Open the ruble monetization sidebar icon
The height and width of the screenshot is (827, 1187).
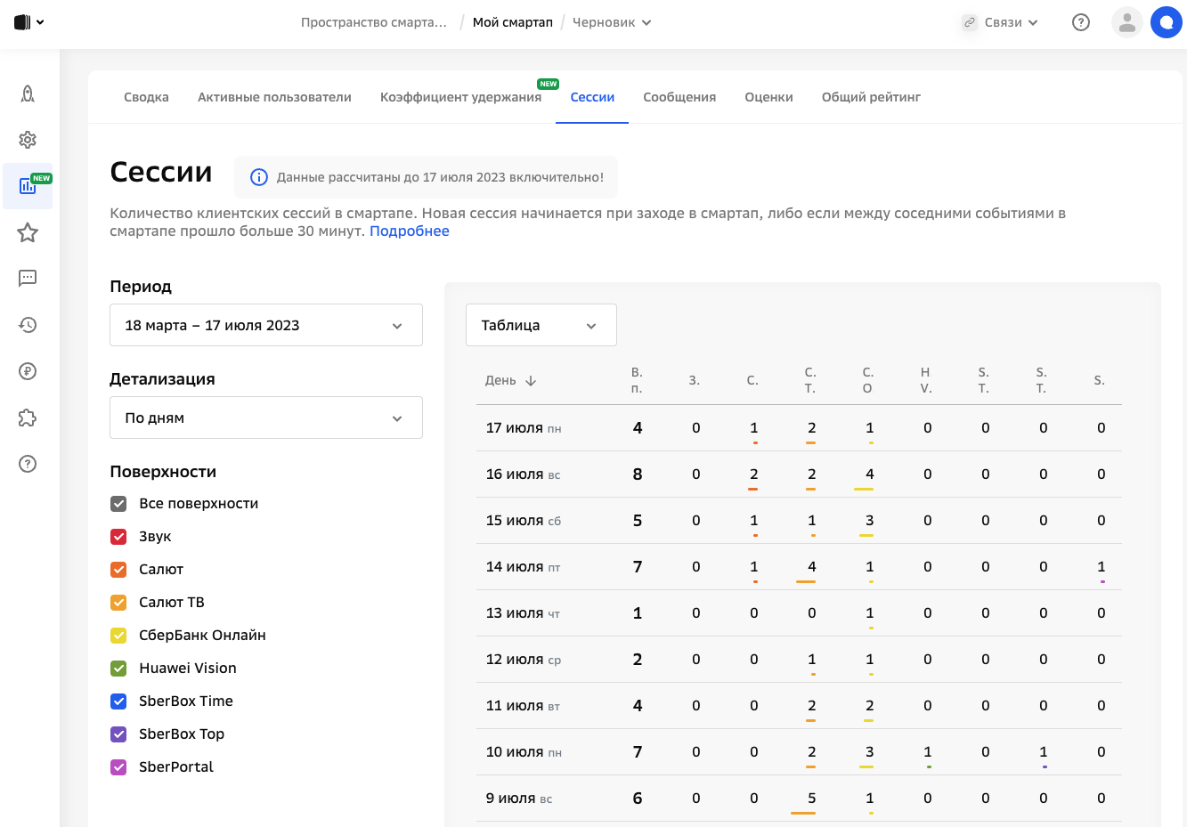tap(28, 371)
